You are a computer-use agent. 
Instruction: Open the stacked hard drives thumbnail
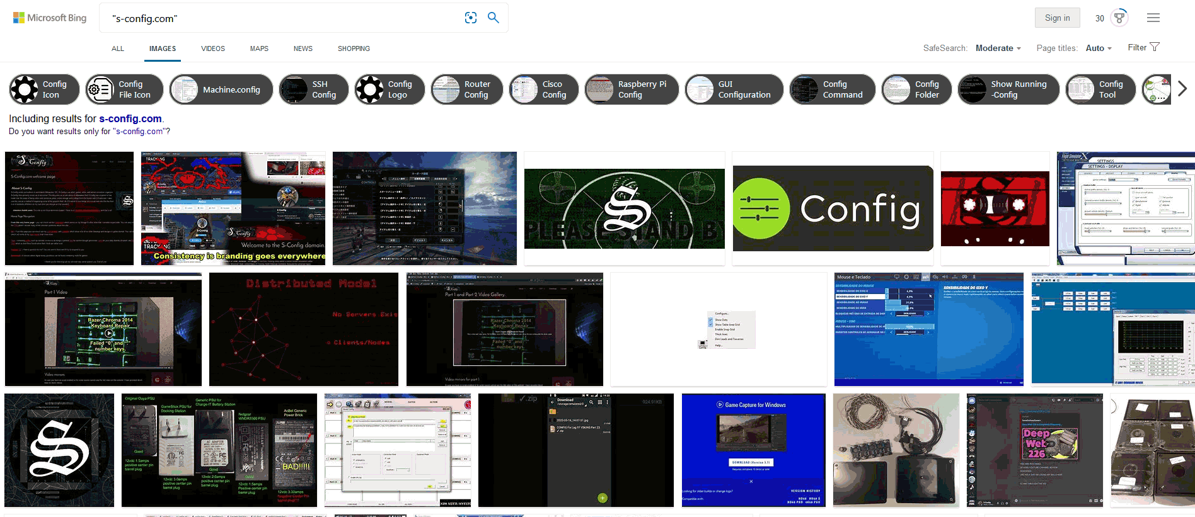tap(1153, 450)
